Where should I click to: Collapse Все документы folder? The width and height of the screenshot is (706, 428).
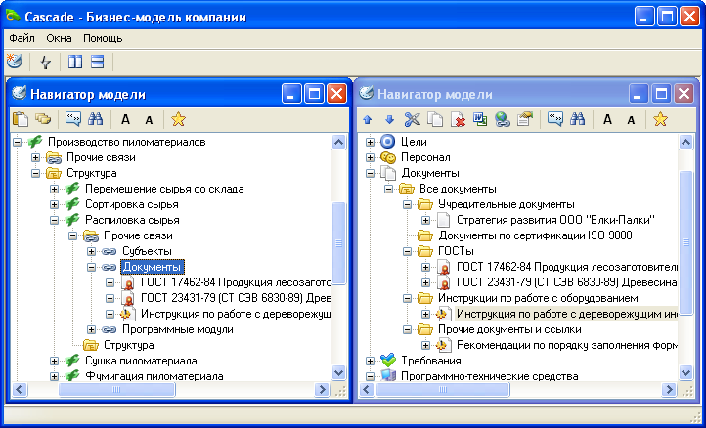(388, 189)
